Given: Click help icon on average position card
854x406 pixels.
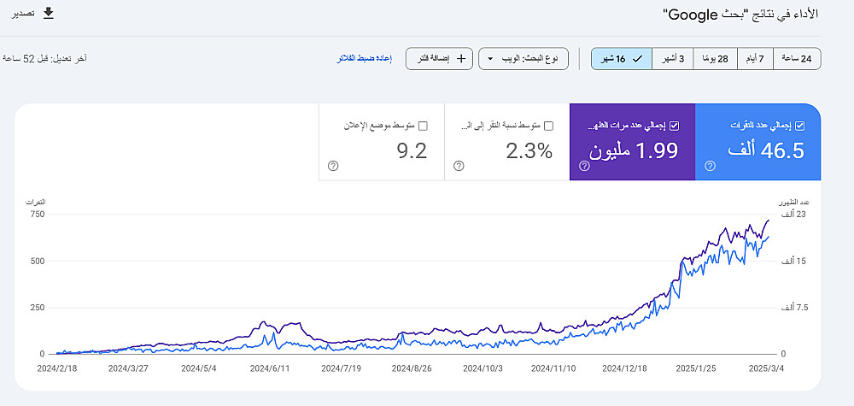Looking at the screenshot, I should (333, 166).
